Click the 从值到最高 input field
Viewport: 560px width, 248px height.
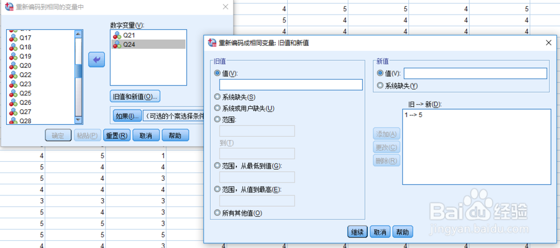click(257, 200)
